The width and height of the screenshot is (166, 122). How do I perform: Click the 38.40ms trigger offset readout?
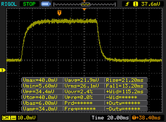point(147,118)
